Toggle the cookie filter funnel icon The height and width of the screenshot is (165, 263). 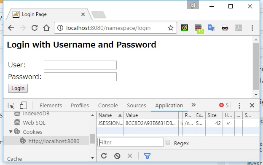tap(147, 156)
